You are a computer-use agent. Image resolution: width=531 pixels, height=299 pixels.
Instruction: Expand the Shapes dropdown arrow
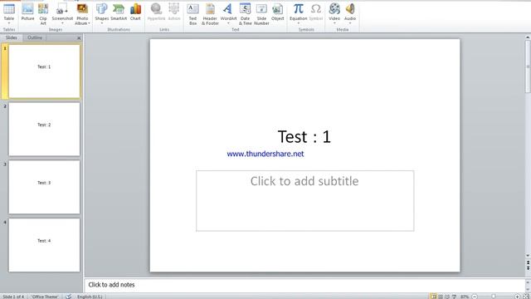[101, 23]
